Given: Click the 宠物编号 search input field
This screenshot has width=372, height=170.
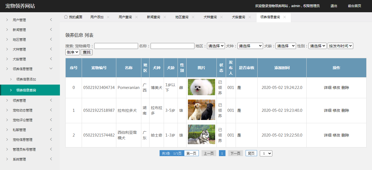Looking at the screenshot, I should click(x=116, y=46).
